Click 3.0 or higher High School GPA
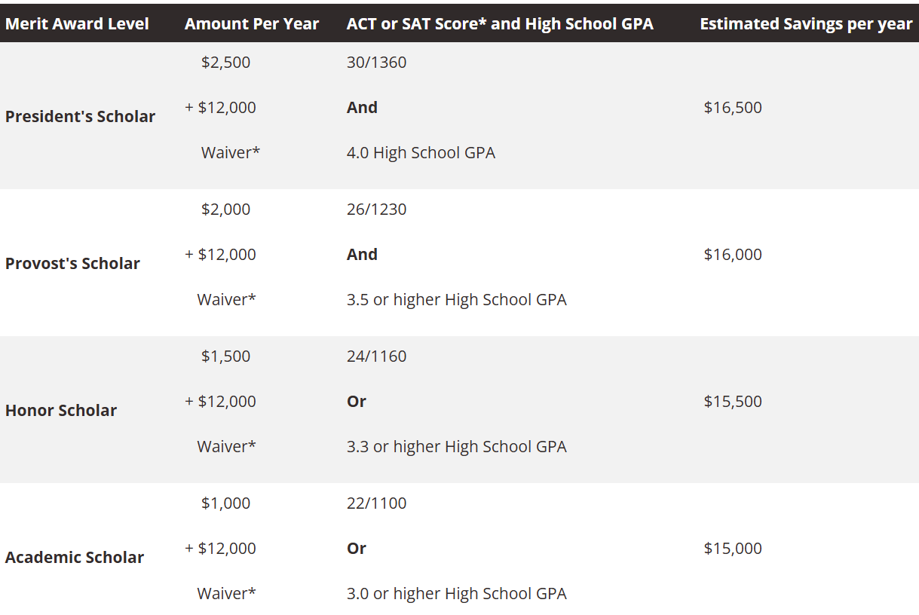This screenshot has width=919, height=615. coord(457,593)
